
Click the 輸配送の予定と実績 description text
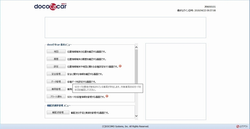click(x=90, y=113)
